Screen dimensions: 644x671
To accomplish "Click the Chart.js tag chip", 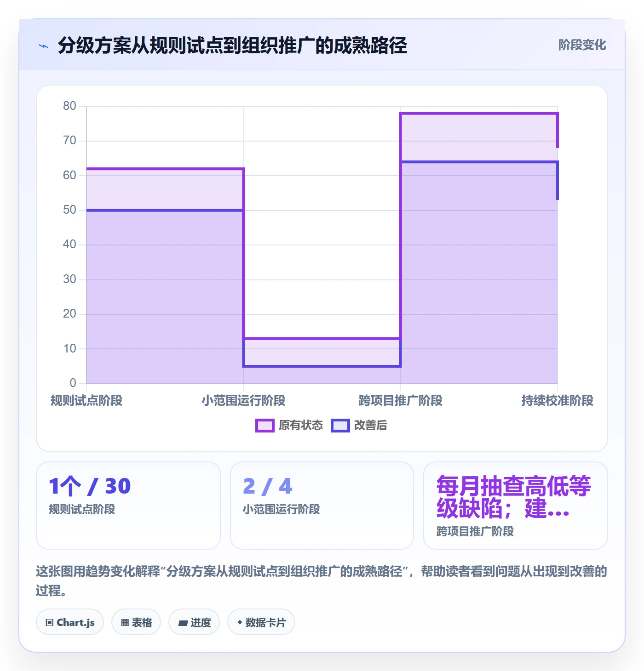I will pyautogui.click(x=70, y=622).
